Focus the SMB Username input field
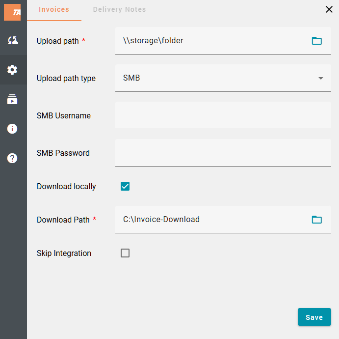This screenshot has height=339, width=339. pyautogui.click(x=223, y=115)
